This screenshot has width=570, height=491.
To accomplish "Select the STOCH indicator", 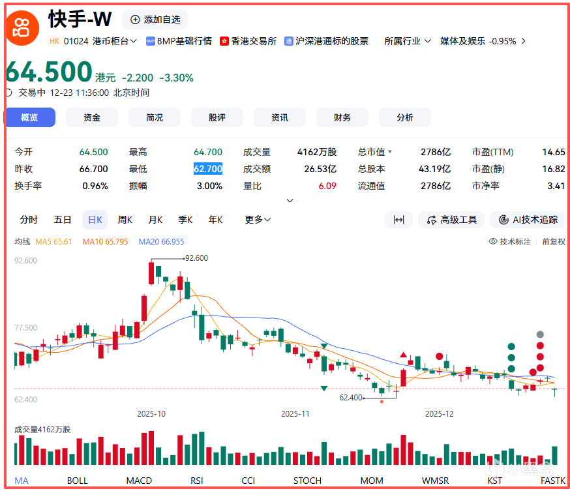I will coord(307,481).
